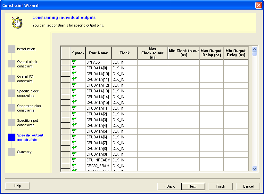Click the syntax flag in the CPUDATA[10] row

point(74,74)
